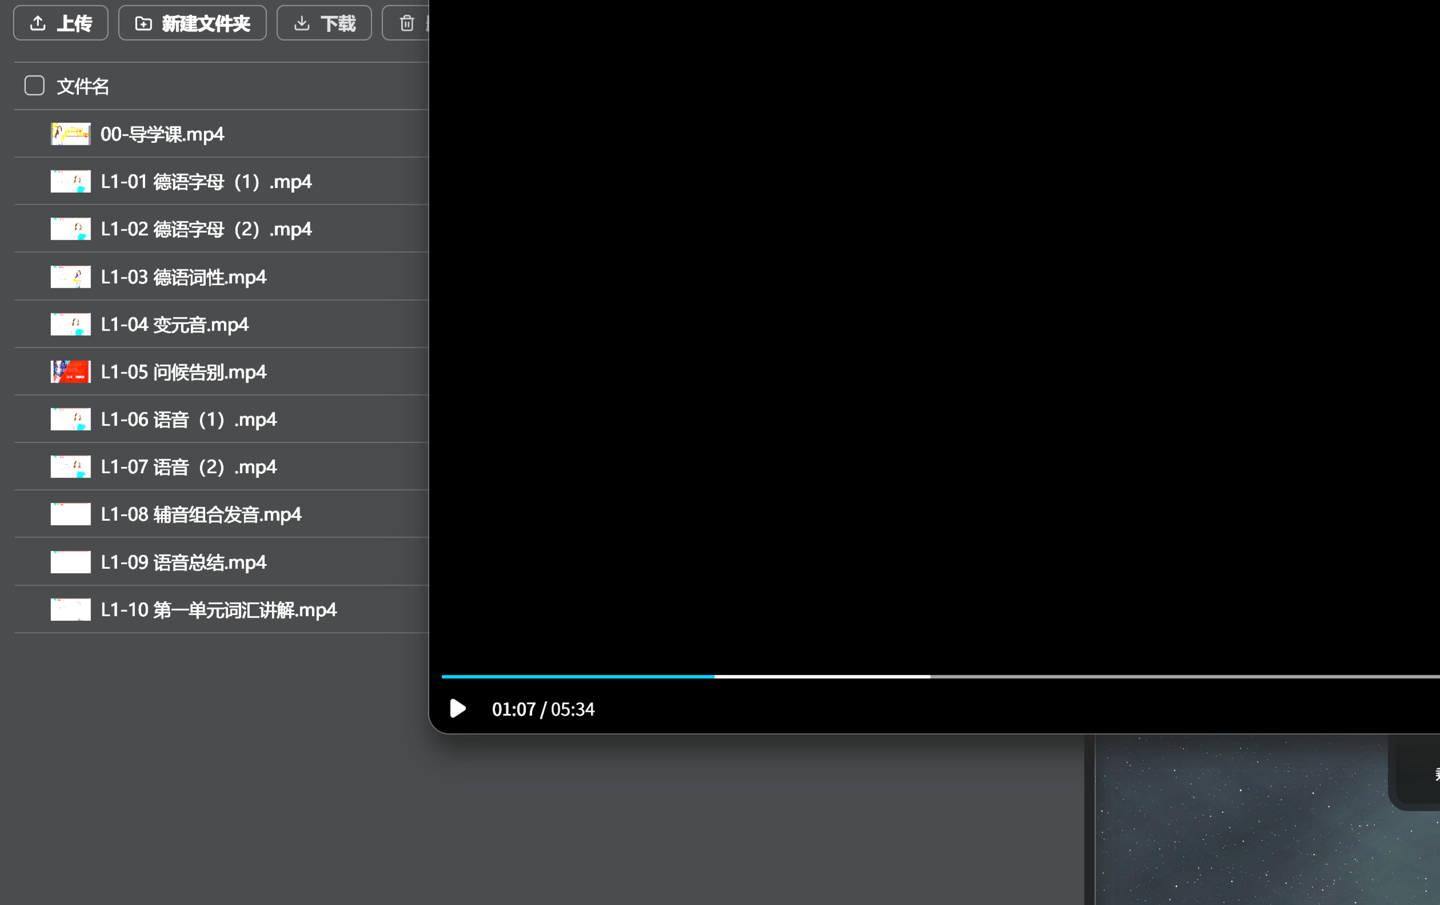Click the upload arrow icon
1440x905 pixels.
point(38,23)
